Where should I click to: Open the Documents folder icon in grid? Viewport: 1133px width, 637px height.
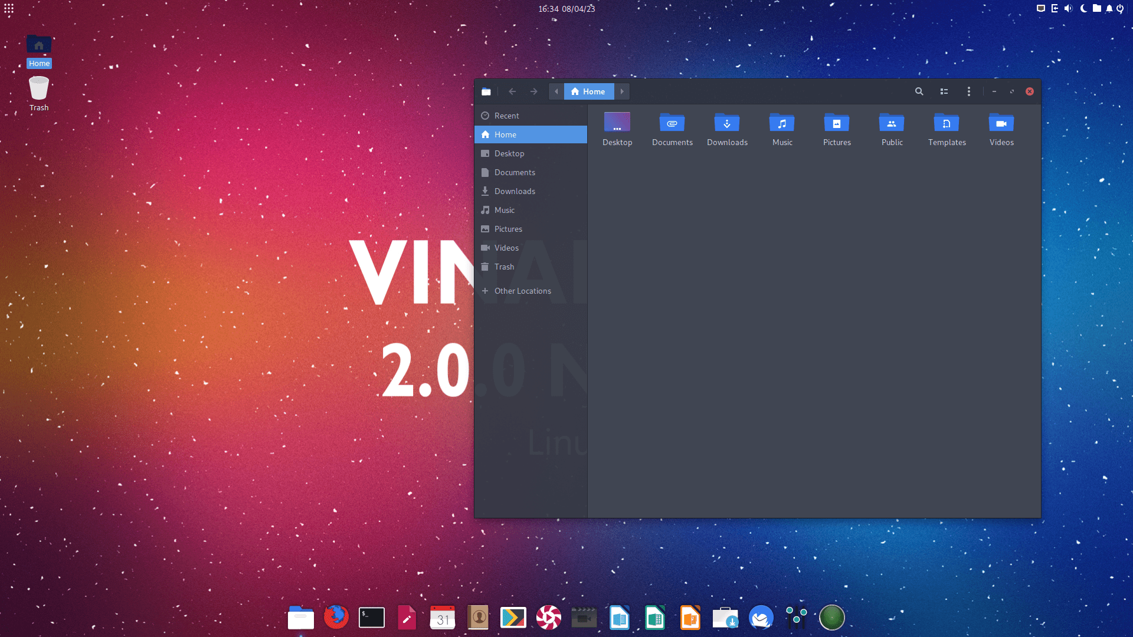coord(672,123)
